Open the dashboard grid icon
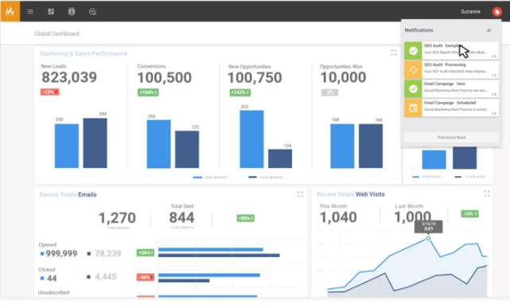This screenshot has width=510, height=308. pyautogui.click(x=51, y=12)
